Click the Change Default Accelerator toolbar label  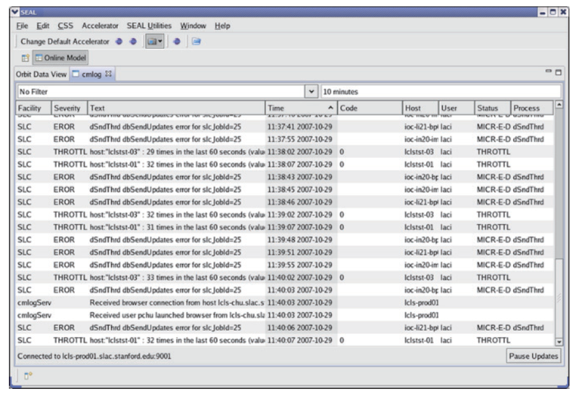(x=65, y=42)
